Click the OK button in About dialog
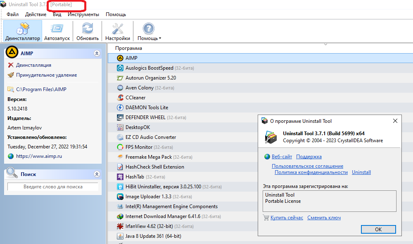The width and height of the screenshot is (413, 244). click(378, 229)
